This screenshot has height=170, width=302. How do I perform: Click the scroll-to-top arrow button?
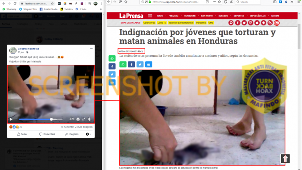[x=285, y=158]
